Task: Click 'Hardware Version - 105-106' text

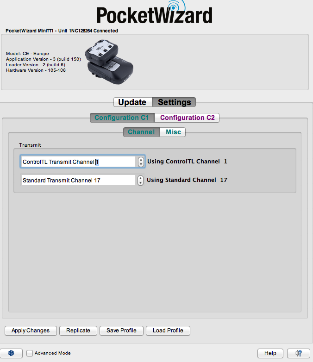Action: pos(36,70)
